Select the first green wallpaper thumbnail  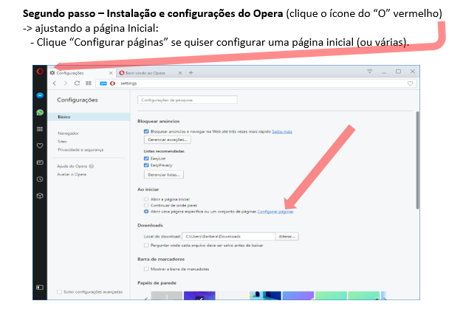[x=331, y=296]
